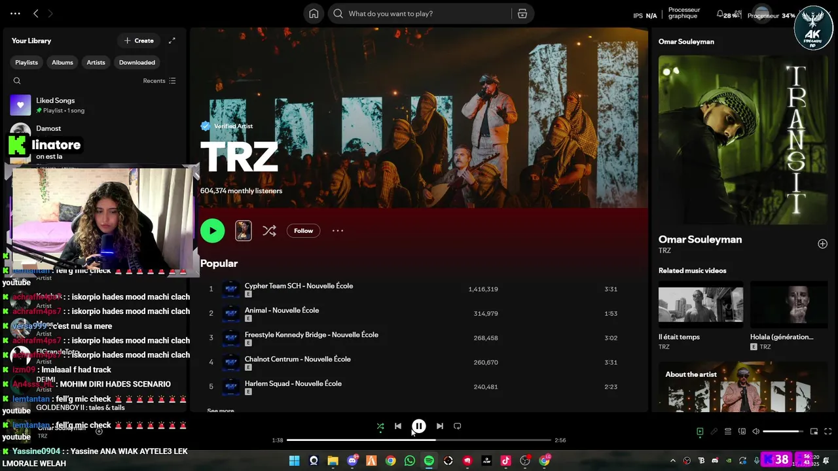Adjust the volume slider

783,432
